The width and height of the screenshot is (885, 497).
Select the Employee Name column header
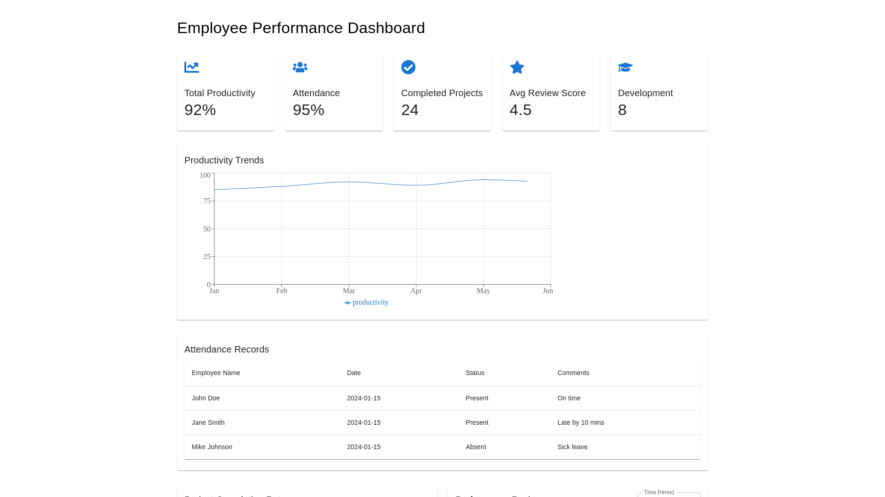coord(216,373)
